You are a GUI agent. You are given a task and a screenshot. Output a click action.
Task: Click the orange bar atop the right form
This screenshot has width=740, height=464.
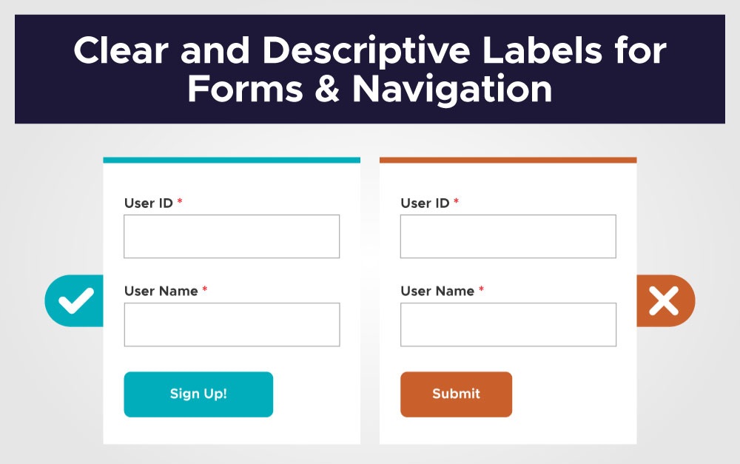(508, 160)
